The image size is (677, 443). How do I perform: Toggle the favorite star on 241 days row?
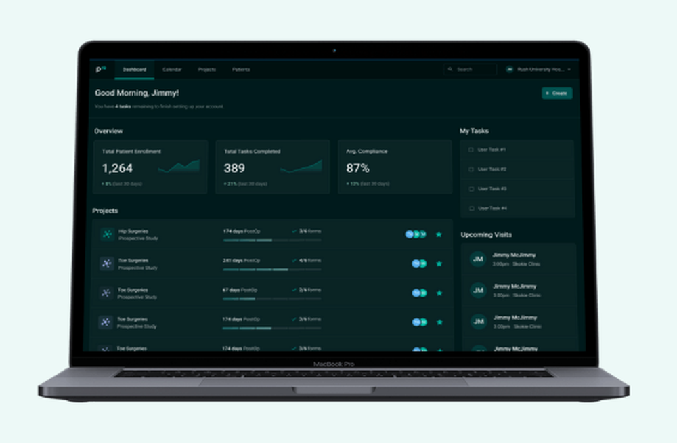pos(439,263)
